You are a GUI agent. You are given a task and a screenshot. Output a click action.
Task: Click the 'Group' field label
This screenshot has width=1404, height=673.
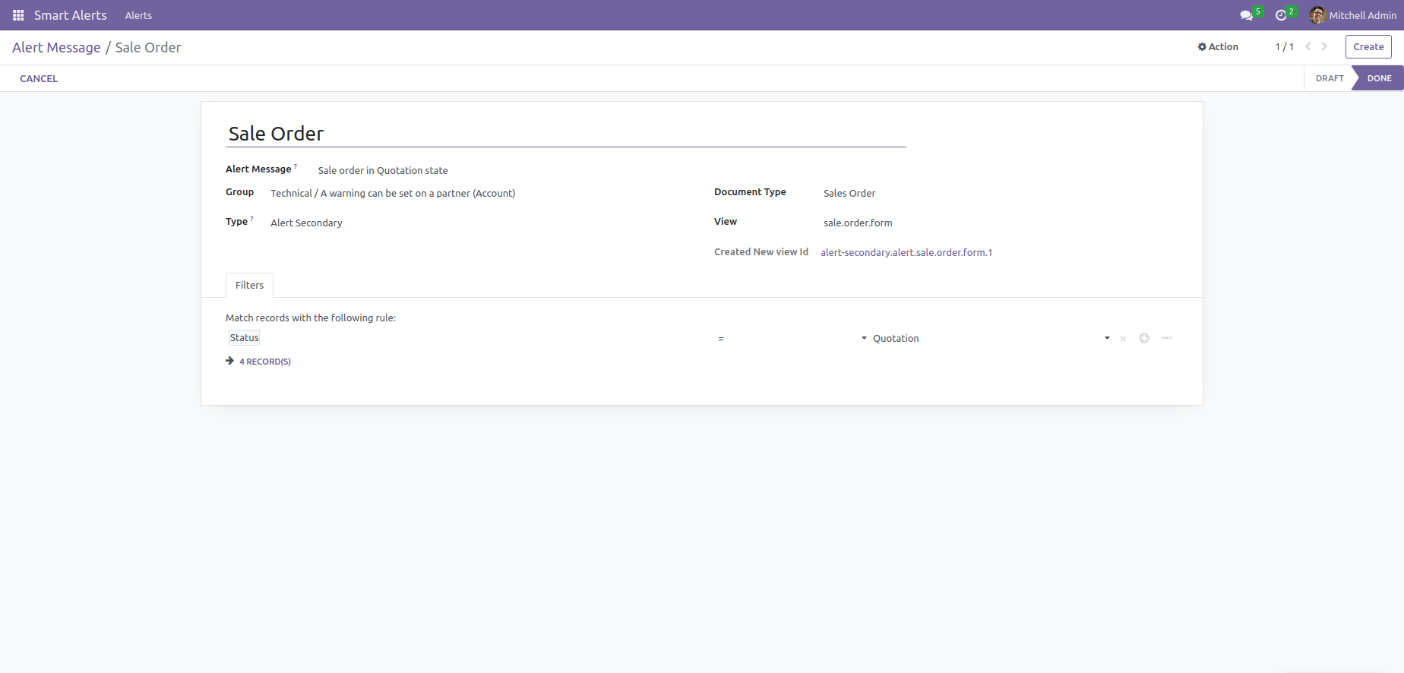[239, 191]
